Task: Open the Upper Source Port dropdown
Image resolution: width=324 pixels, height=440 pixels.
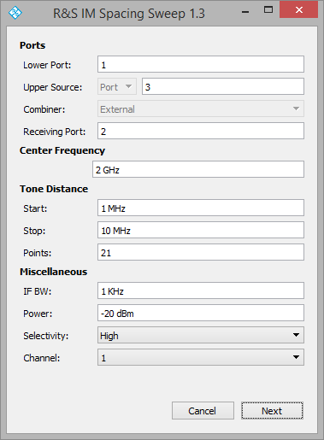Action: point(117,86)
